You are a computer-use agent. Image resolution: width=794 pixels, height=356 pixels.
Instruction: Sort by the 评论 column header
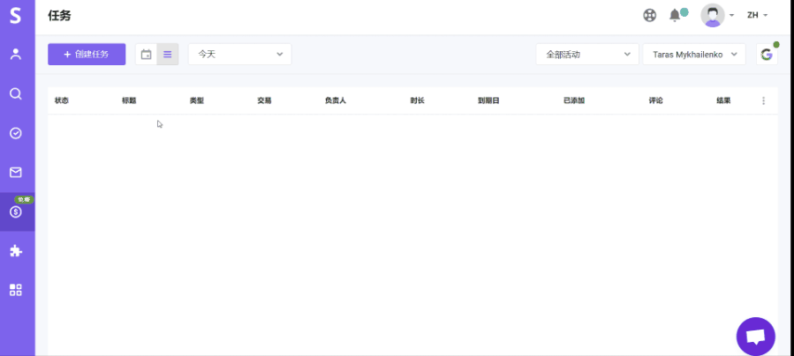tap(655, 101)
